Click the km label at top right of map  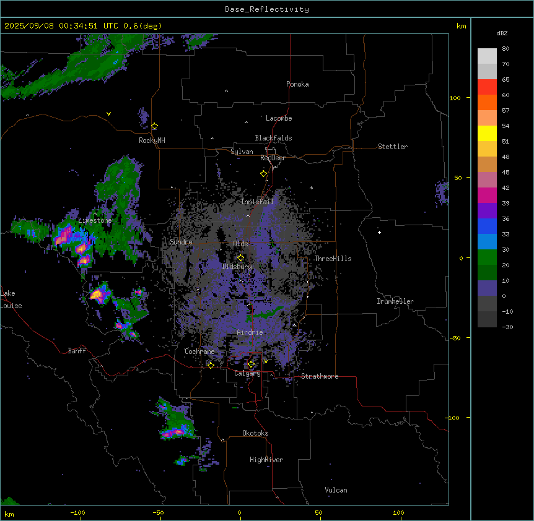click(462, 26)
